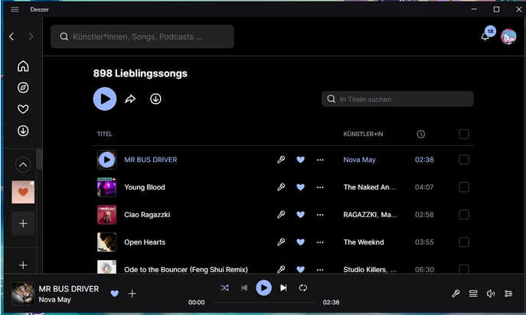This screenshot has width=526, height=315.
Task: Toggle the heart for Ode to the Bouncer
Action: (301, 269)
